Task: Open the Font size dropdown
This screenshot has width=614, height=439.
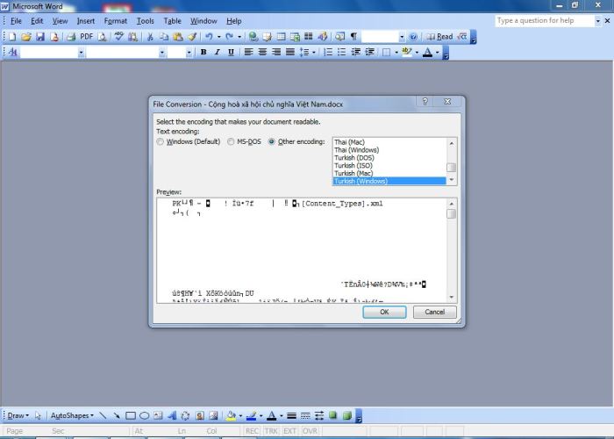Action: [x=189, y=52]
